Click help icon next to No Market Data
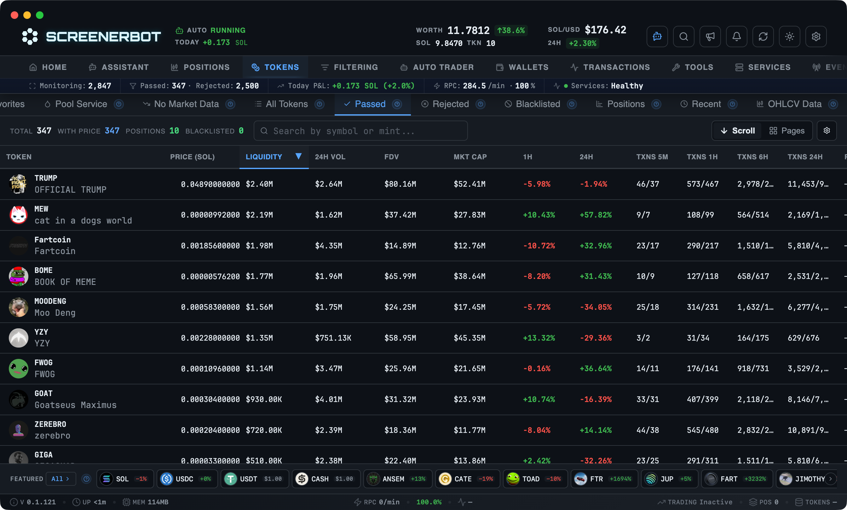 coord(230,104)
